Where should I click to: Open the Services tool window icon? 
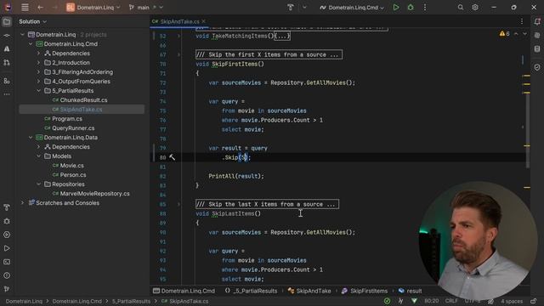tap(7, 235)
